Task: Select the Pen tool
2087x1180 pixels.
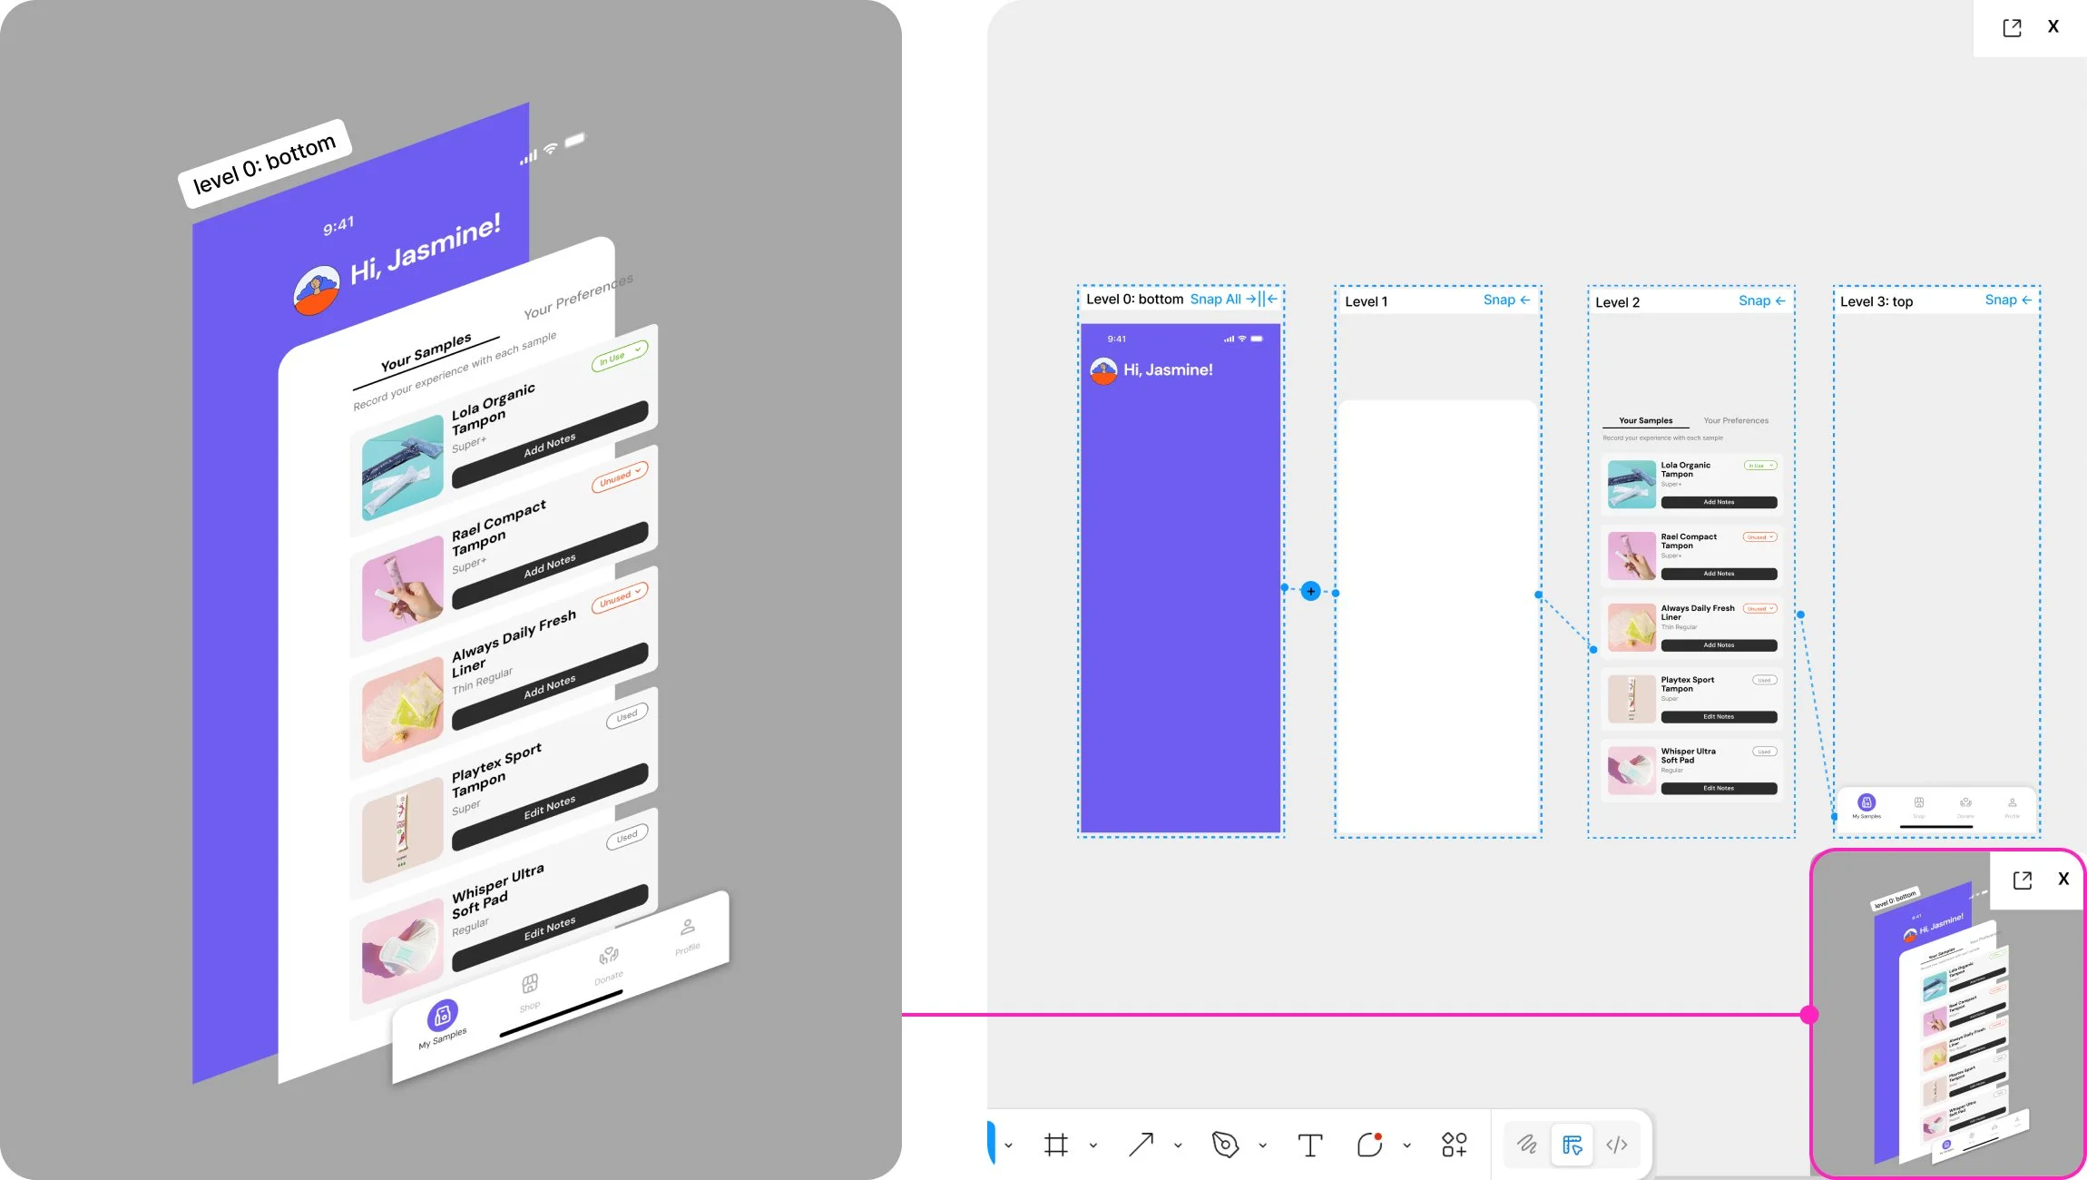Action: pos(1225,1145)
